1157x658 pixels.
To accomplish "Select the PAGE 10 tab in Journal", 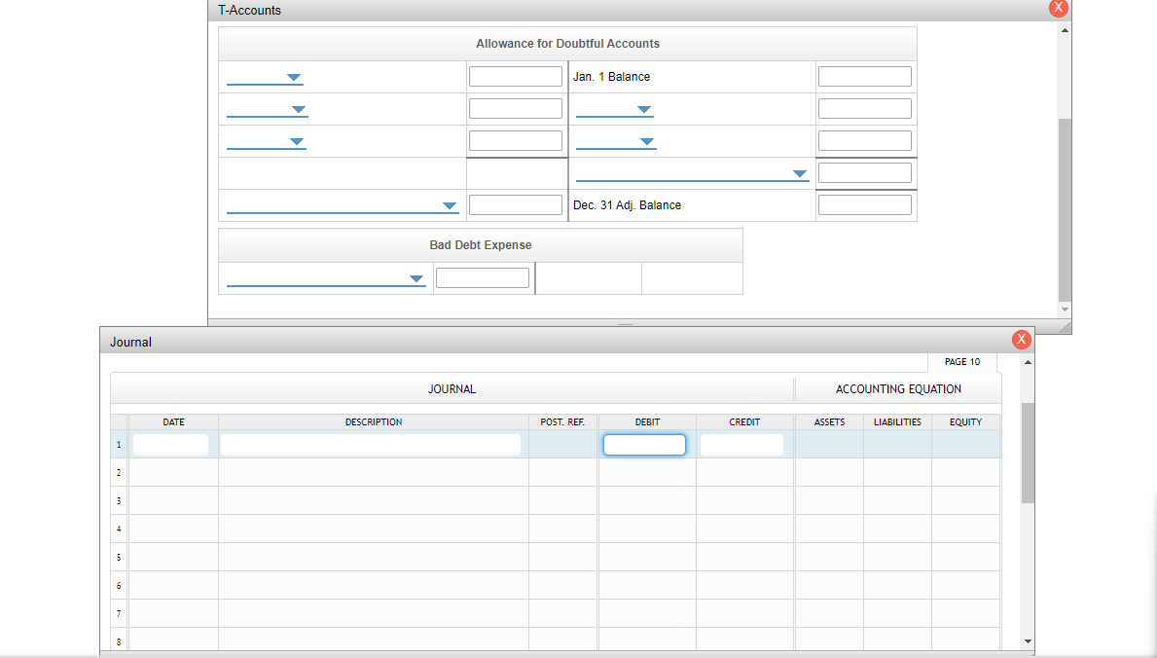I will click(962, 362).
